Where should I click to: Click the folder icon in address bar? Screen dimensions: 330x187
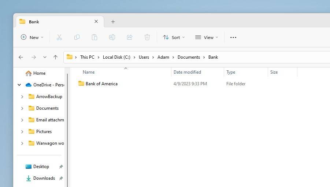point(70,57)
